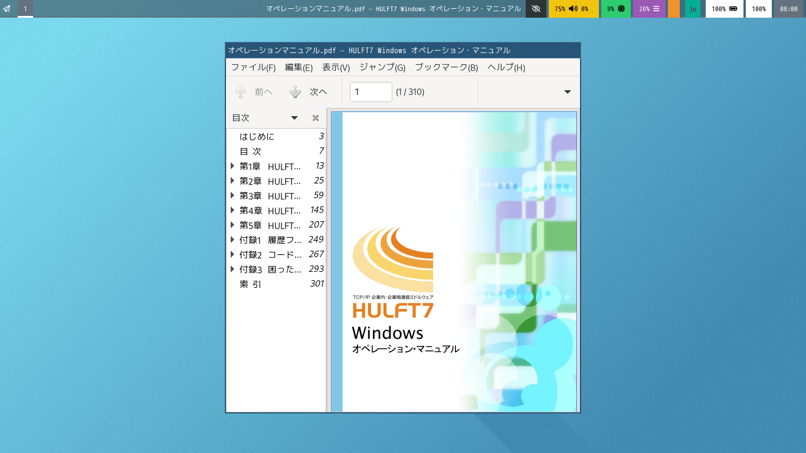
Task: Expand the 第1章 outline entry
Action: 232,166
